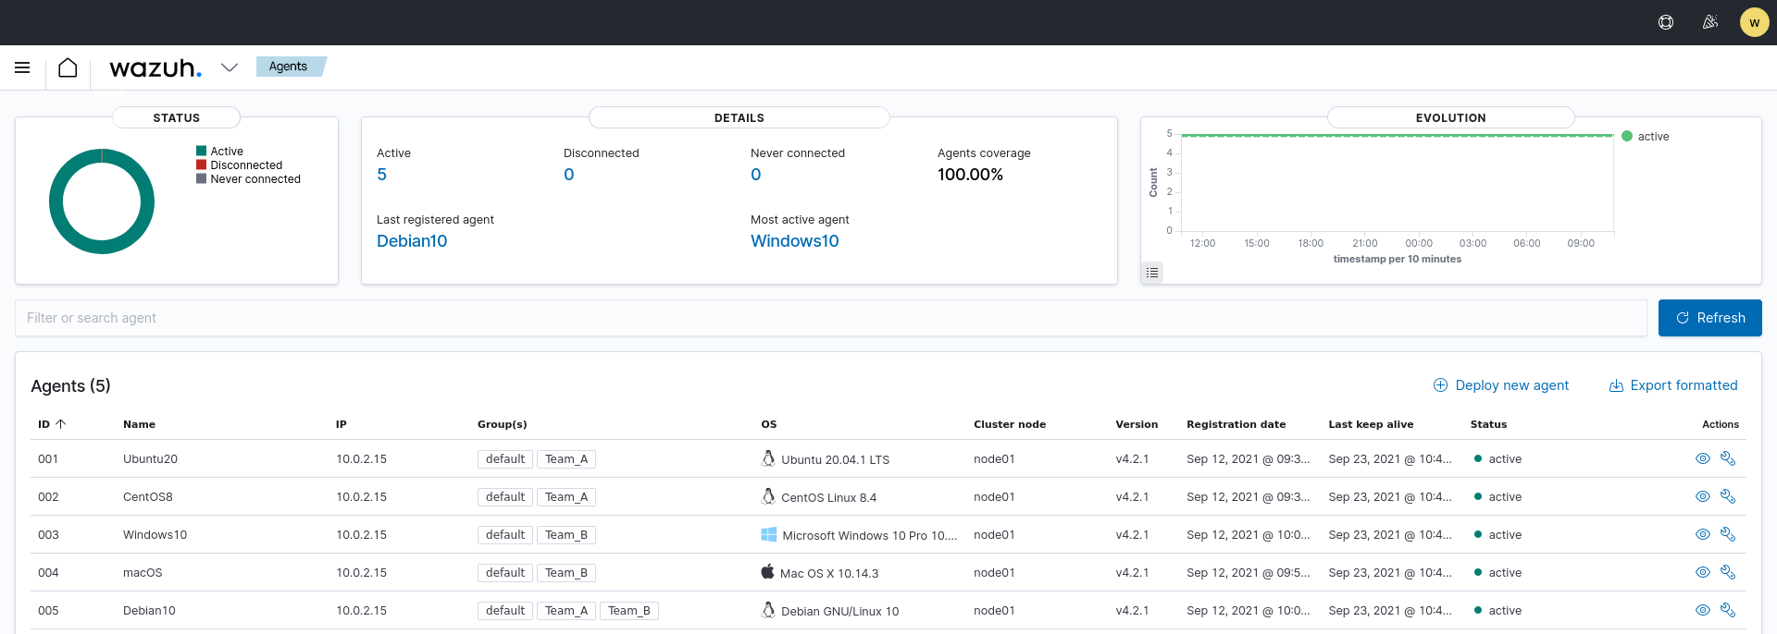Viewport: 1777px width, 634px height.
Task: Open last registered agent Debian10
Action: click(x=412, y=241)
